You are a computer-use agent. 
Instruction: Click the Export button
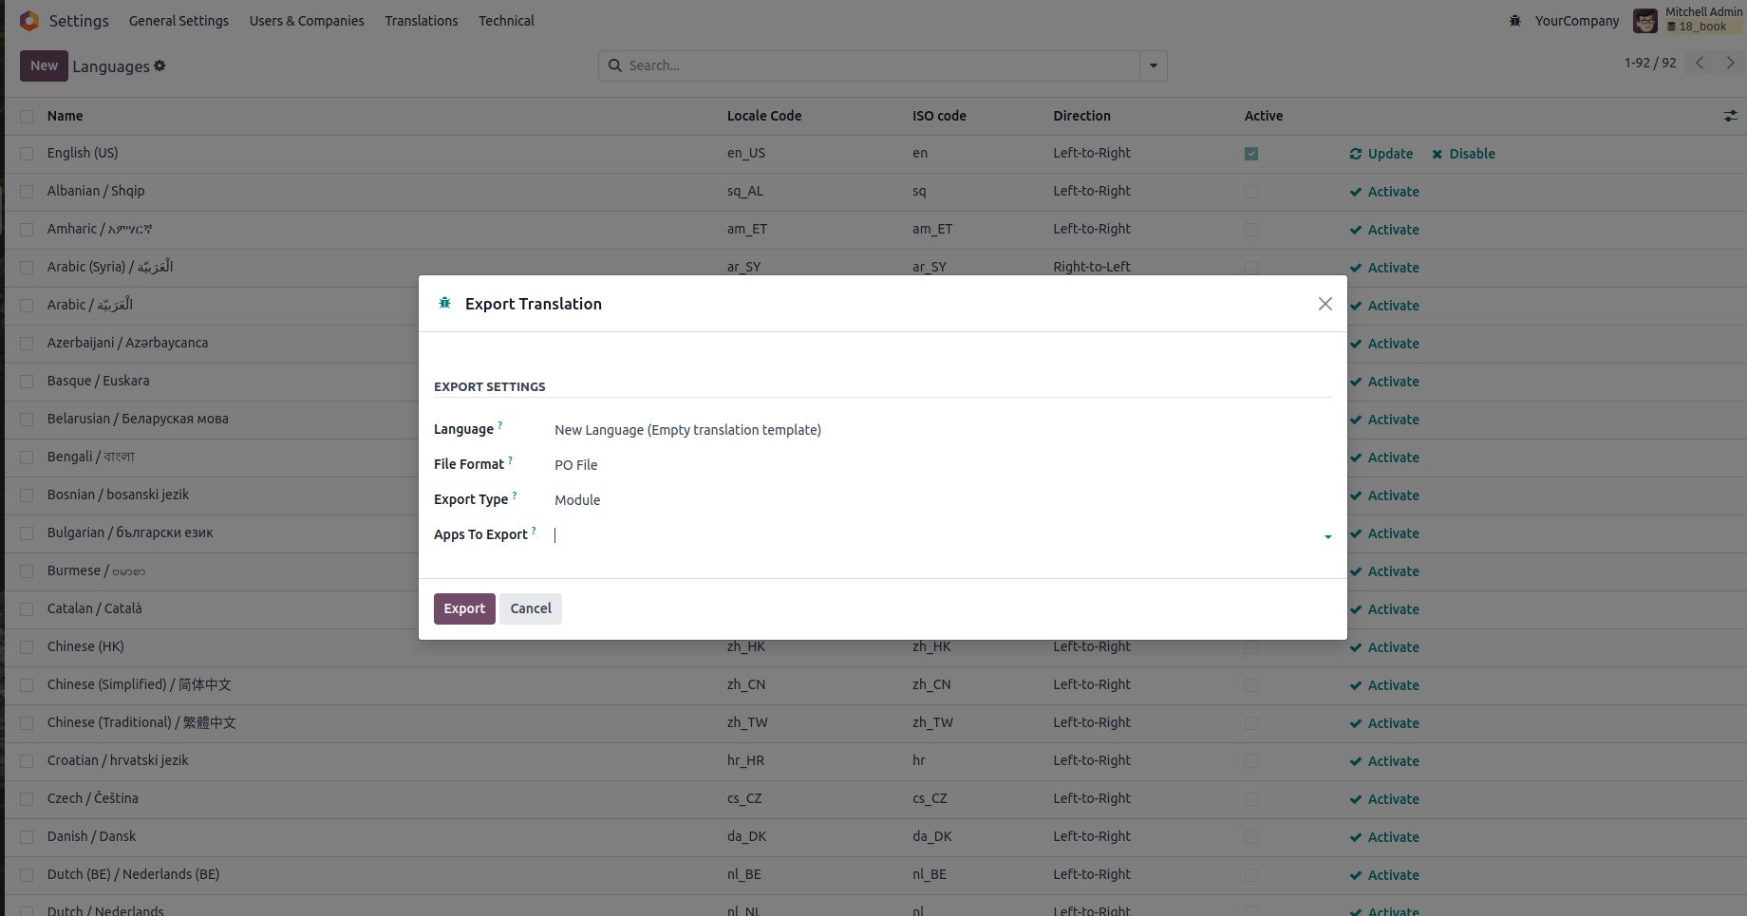[464, 608]
